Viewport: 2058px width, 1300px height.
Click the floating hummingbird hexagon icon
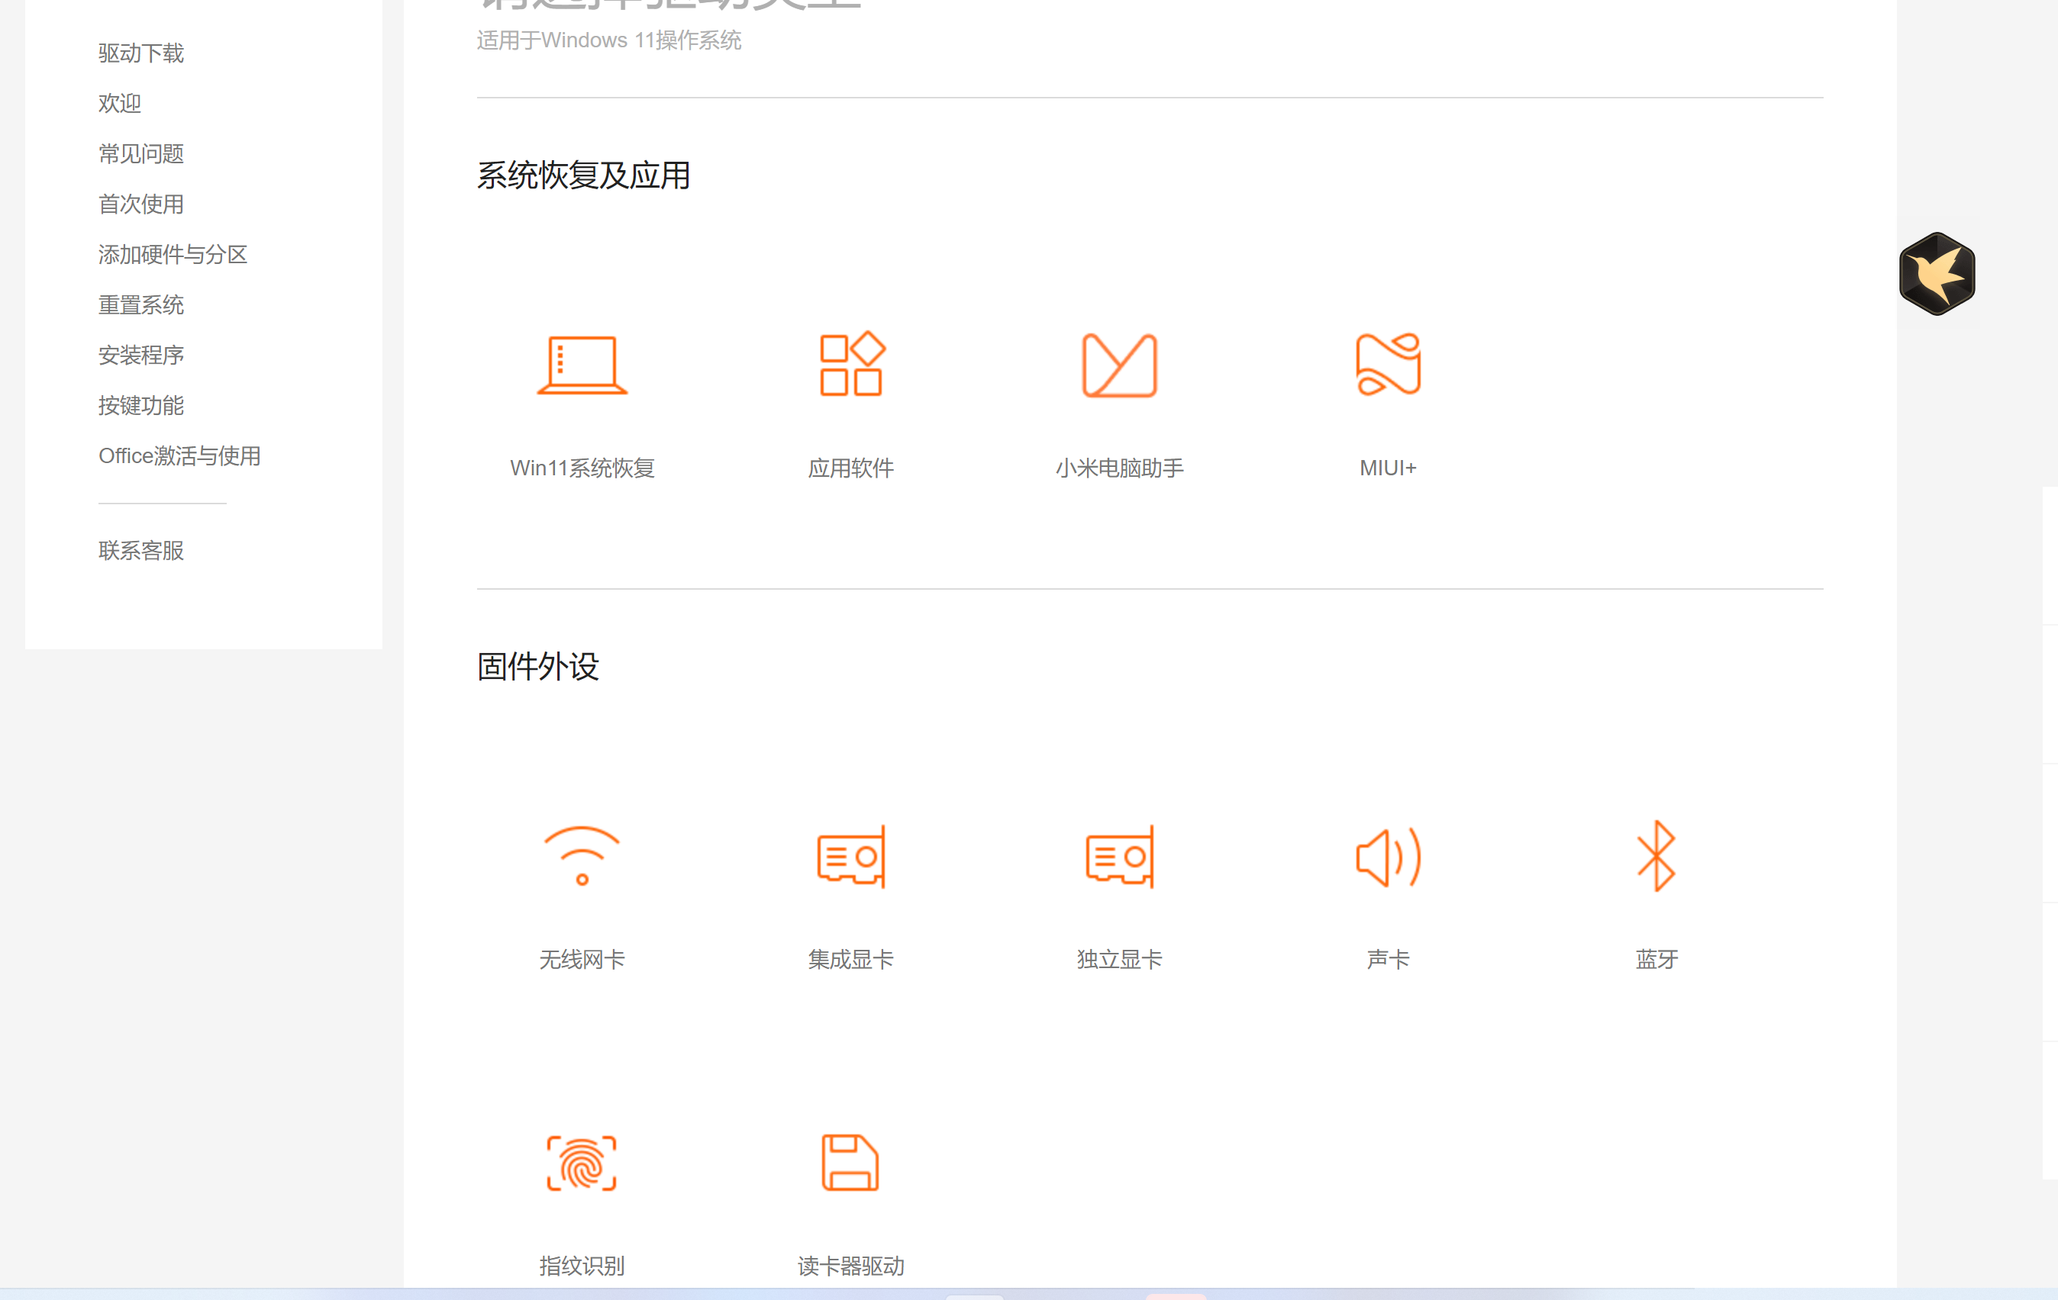coord(1937,273)
